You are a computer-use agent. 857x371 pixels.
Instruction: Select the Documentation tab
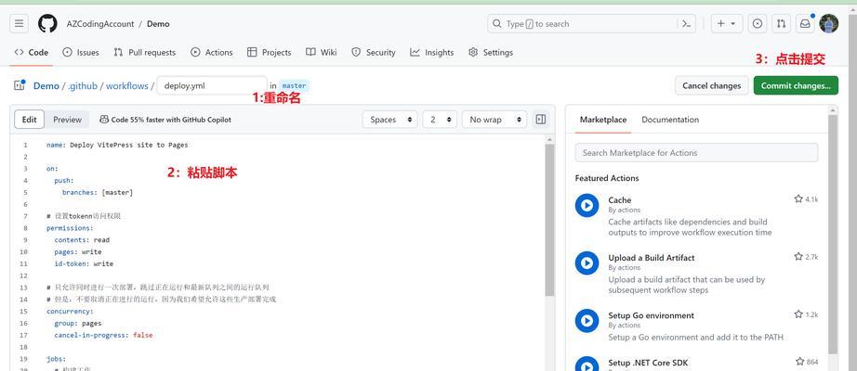click(x=670, y=120)
